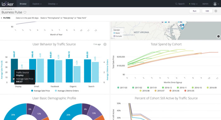
Task: Open the Help menu
Action: pyautogui.click(x=193, y=4)
